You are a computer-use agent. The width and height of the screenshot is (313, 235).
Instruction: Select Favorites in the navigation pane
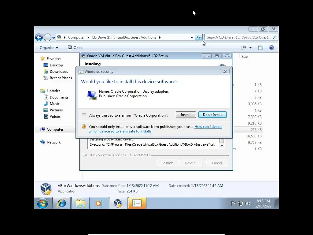click(54, 58)
